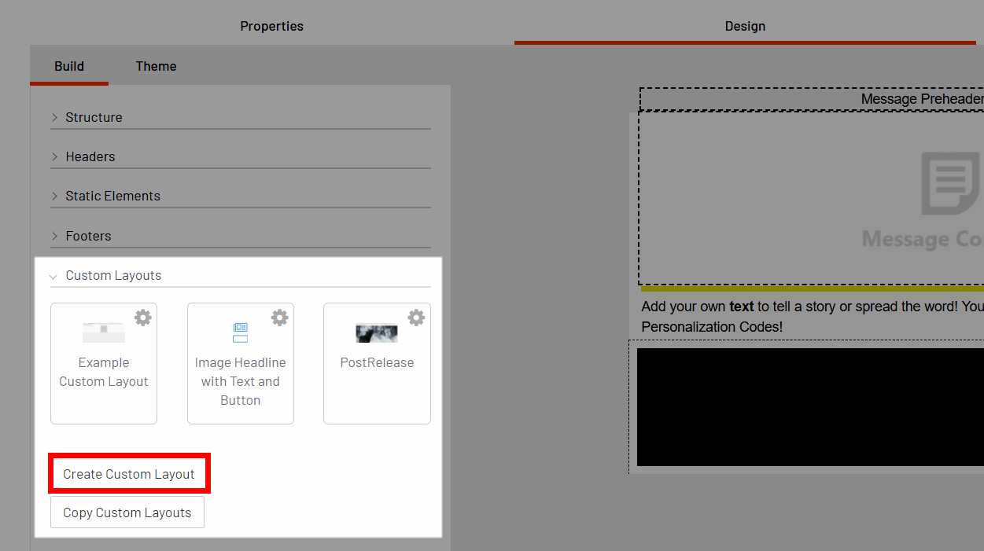Click the Image Headline layout preview icon
Viewport: 984px width, 551px height.
coord(240,332)
